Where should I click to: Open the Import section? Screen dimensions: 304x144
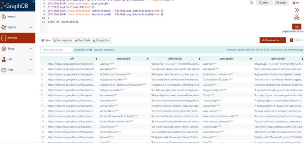pyautogui.click(x=18, y=17)
